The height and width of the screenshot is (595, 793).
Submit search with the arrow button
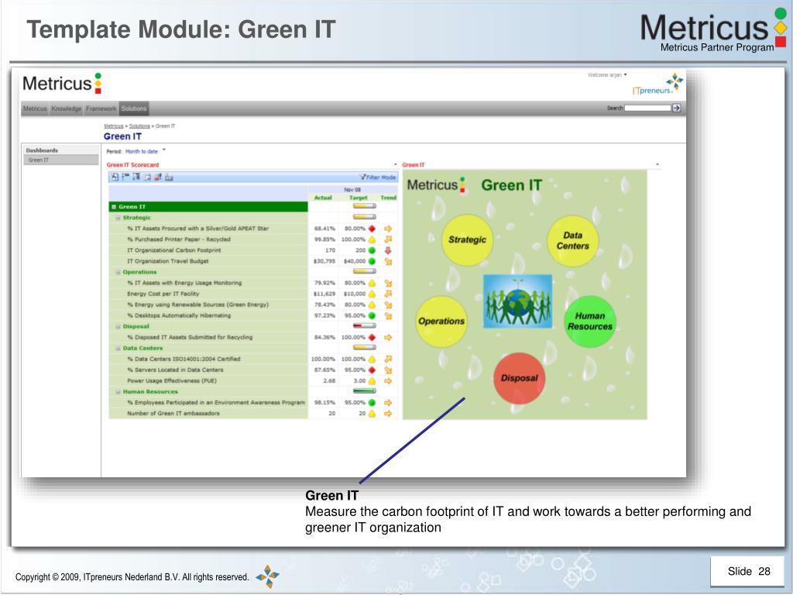(x=676, y=108)
